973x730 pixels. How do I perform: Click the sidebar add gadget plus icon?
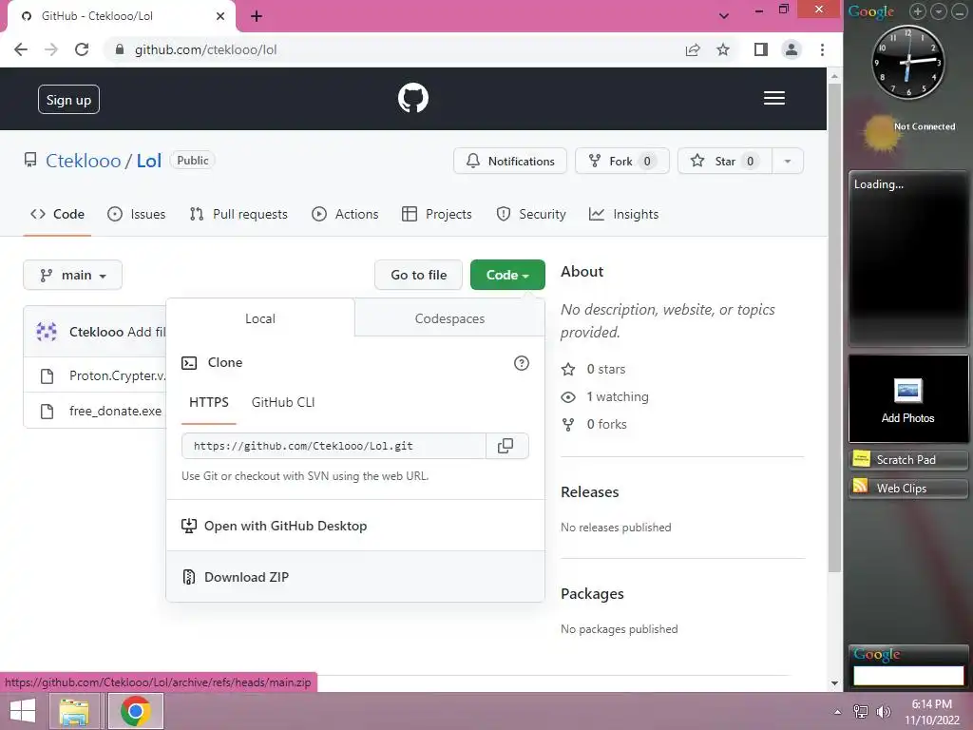(918, 11)
